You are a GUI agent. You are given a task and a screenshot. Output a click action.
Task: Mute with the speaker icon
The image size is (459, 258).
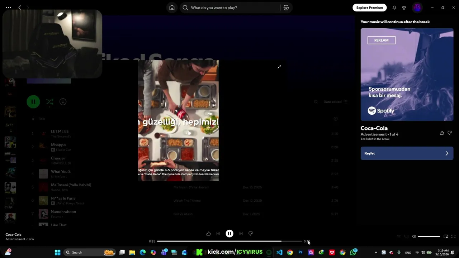pyautogui.click(x=414, y=236)
